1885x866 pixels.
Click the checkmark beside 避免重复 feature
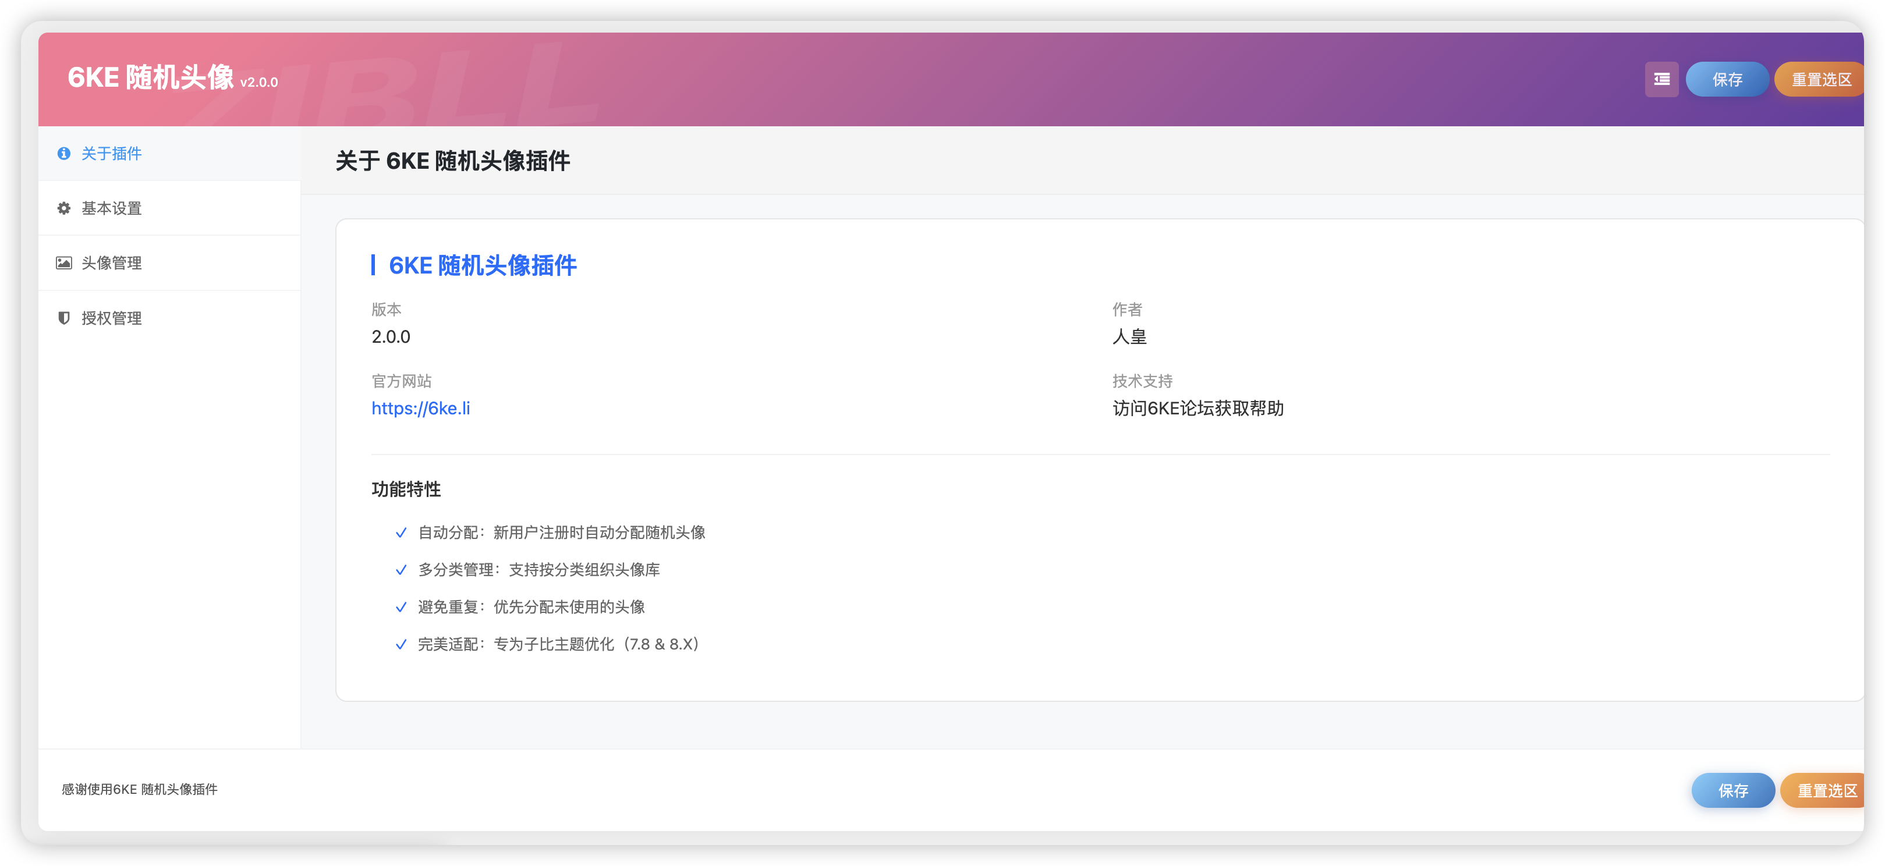point(401,607)
